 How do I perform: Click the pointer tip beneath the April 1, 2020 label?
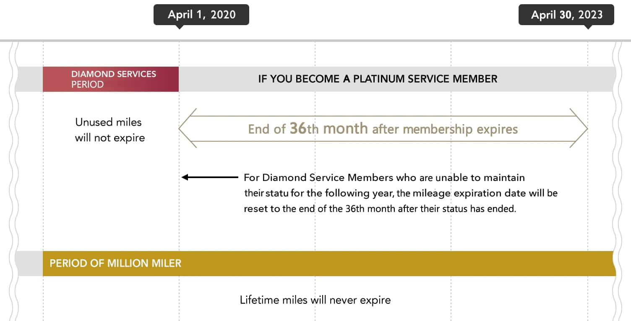(x=179, y=28)
